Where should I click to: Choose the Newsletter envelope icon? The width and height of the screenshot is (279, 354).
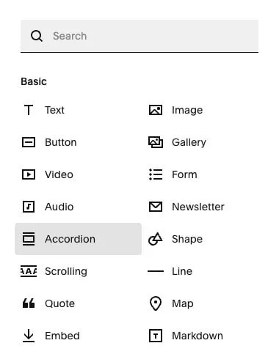tap(156, 207)
